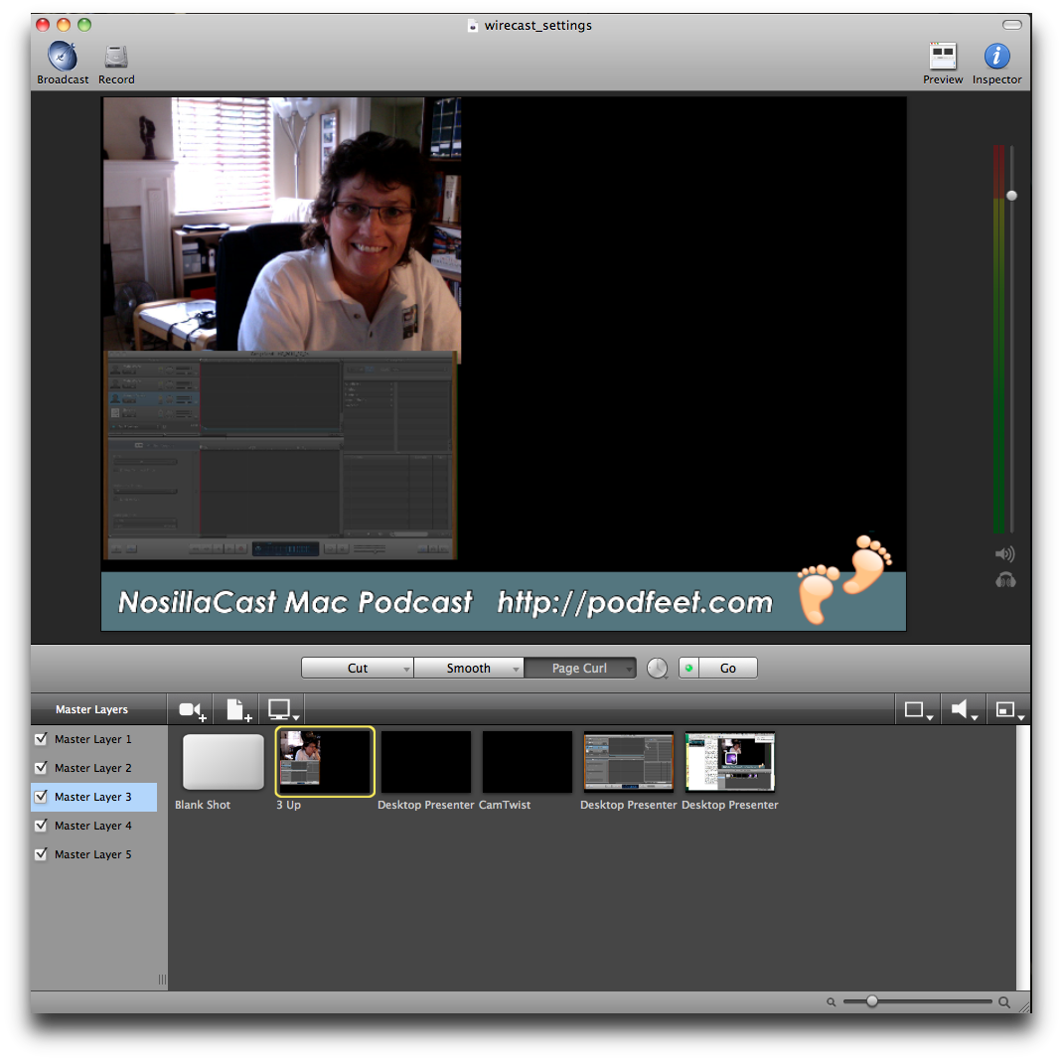The image size is (1062, 1061).
Task: Disable the Master Layer 5 checkbox
Action: tap(42, 854)
